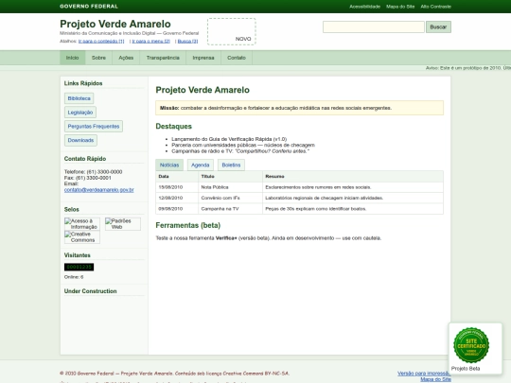Select the 'Campanha na TV' table cell
The height and width of the screenshot is (383, 511).
tap(230, 209)
